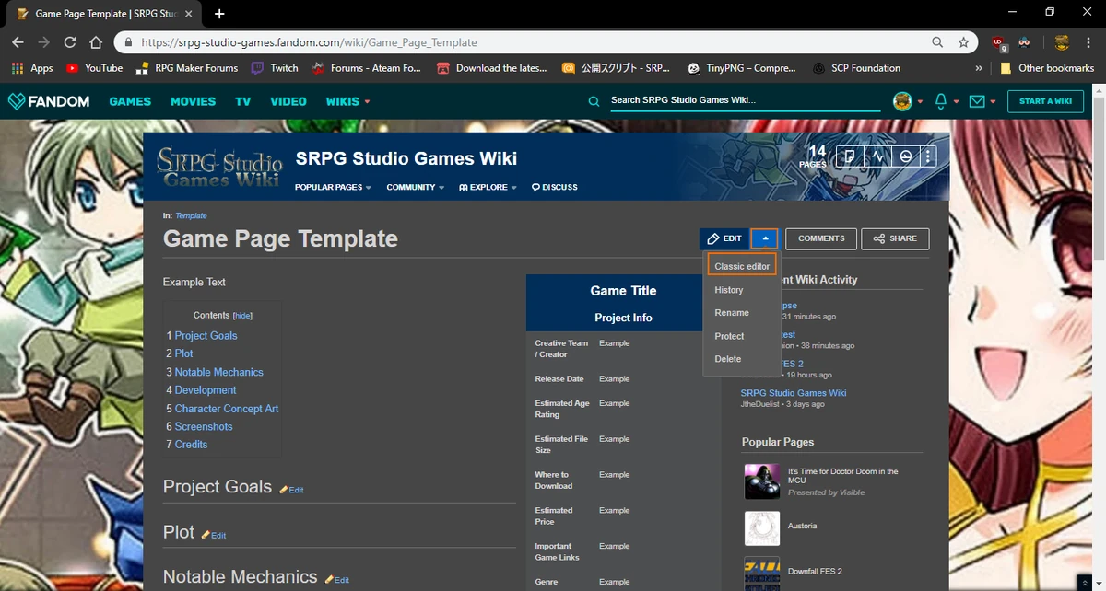Open the notifications bell

[x=939, y=101]
